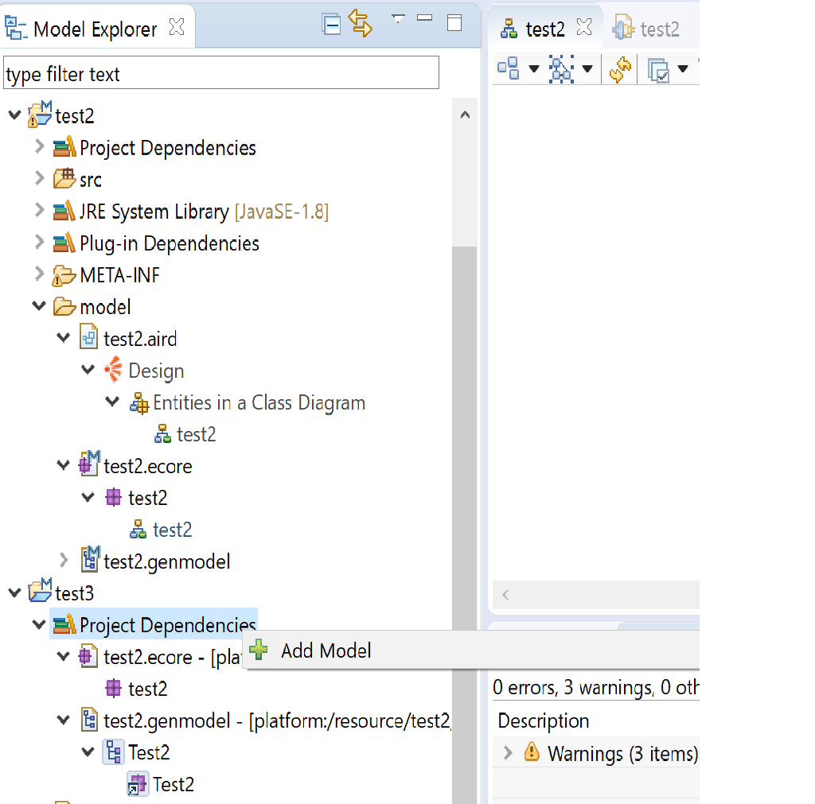
Task: Focus the type filter text field
Action: pos(221,72)
